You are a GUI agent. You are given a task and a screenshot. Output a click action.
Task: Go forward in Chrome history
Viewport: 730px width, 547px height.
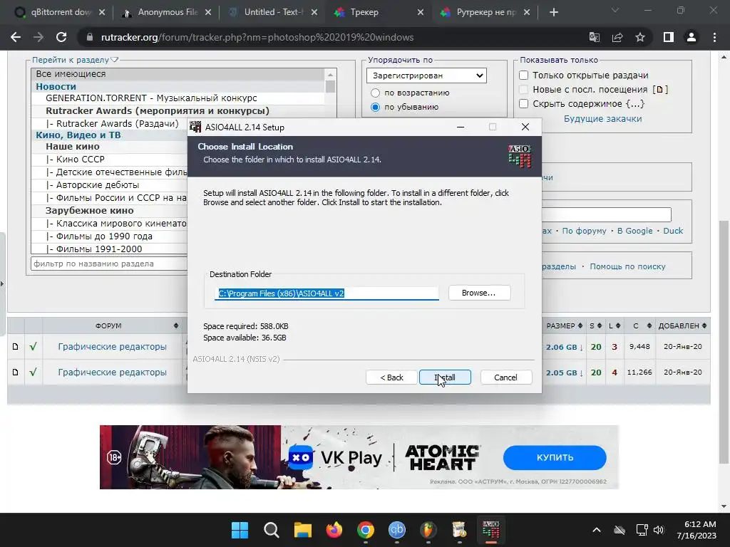coord(38,37)
